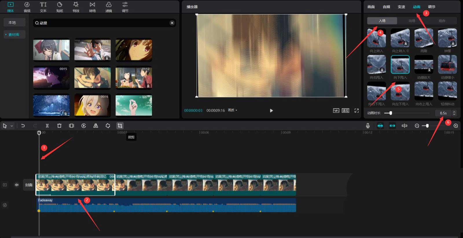Download the 00:29 clip via its arrow icon
463x238 pixels.
(107, 58)
